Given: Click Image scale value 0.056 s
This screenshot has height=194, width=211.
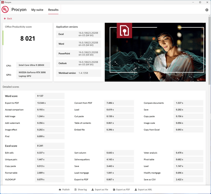Looking at the screenshot, I should [x=188, y=123].
